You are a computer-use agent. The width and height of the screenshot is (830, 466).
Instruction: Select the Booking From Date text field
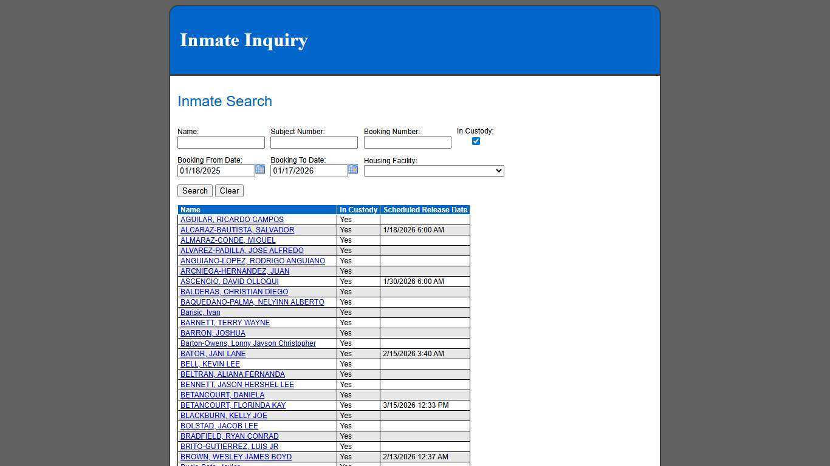[216, 171]
